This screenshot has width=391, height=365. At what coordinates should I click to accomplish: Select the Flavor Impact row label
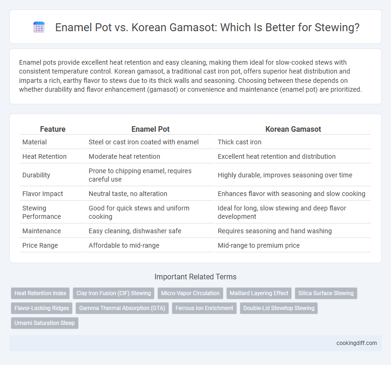coord(43,194)
